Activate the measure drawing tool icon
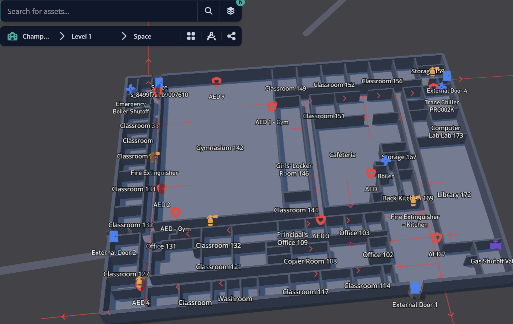 coord(211,36)
